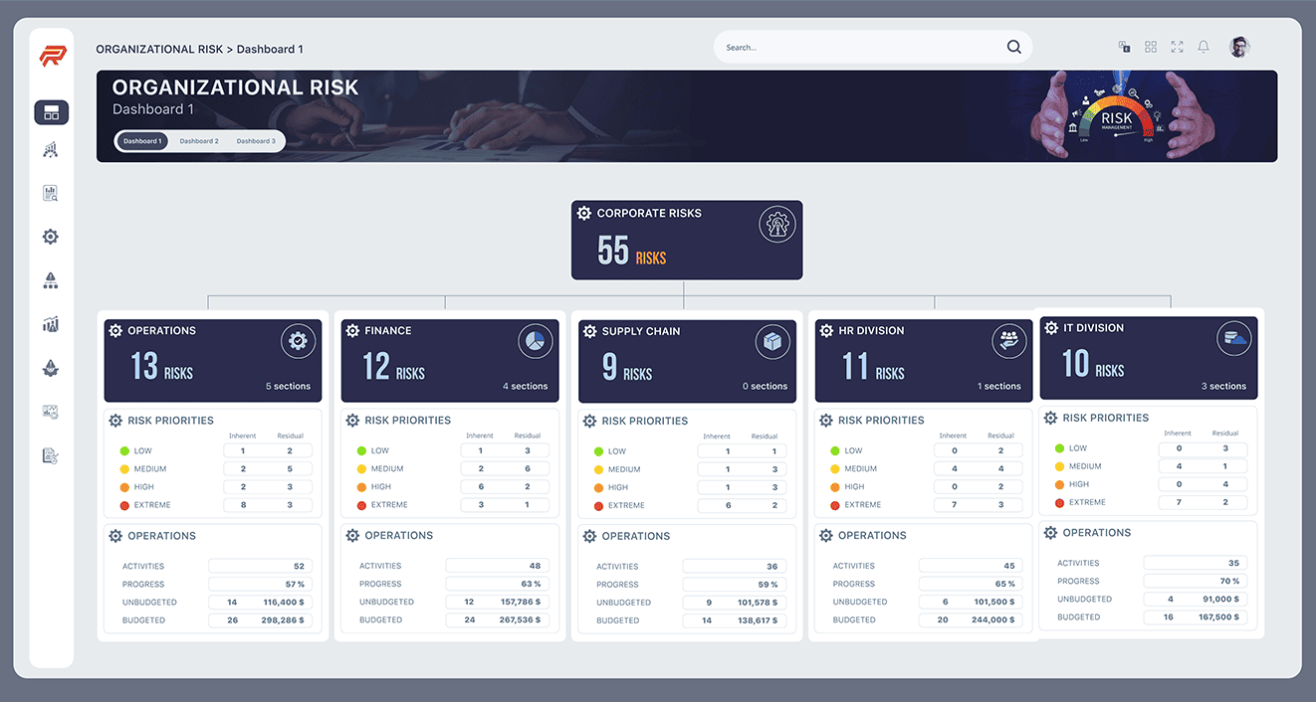Select the Dashboard 1 tab
The width and height of the screenshot is (1316, 702).
click(141, 141)
